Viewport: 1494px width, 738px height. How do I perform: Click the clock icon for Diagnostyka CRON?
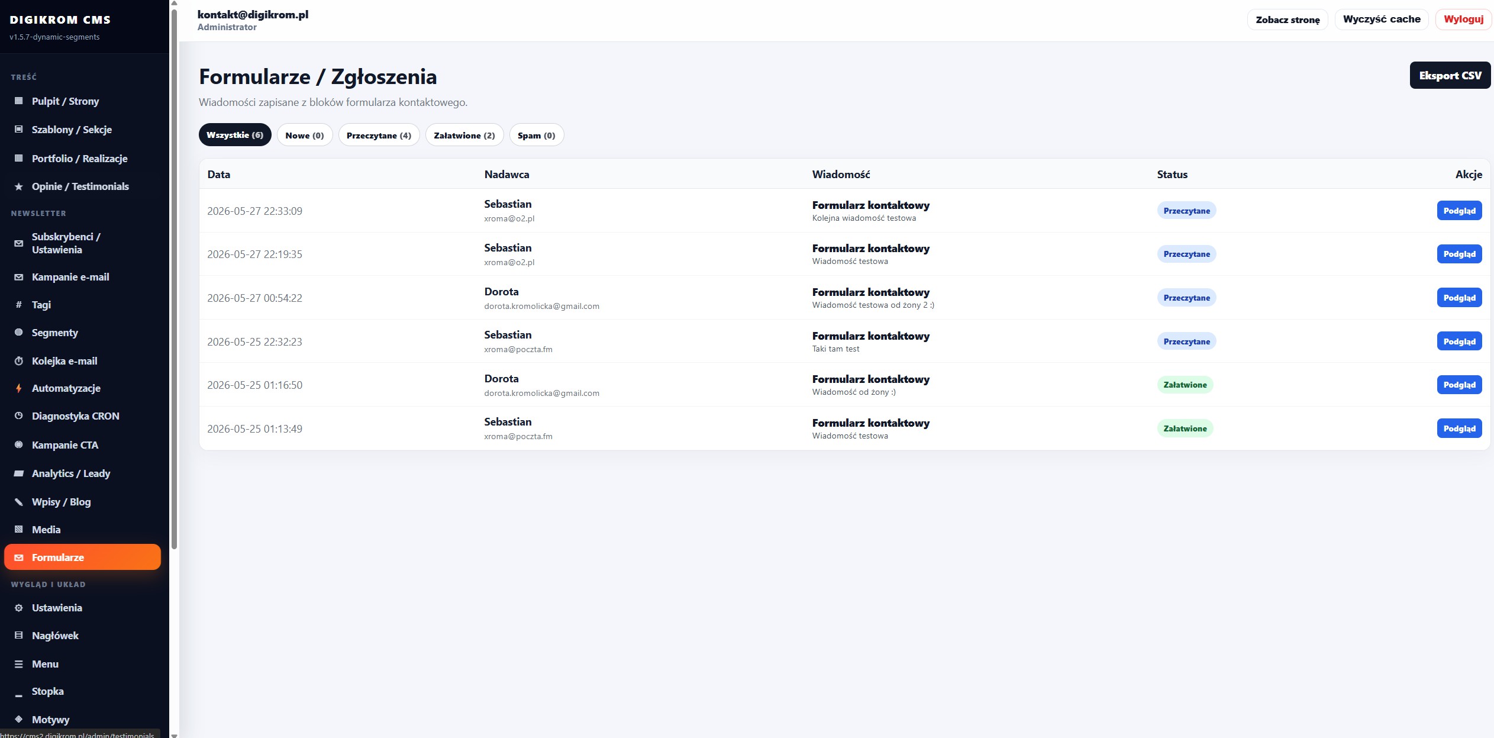click(18, 416)
